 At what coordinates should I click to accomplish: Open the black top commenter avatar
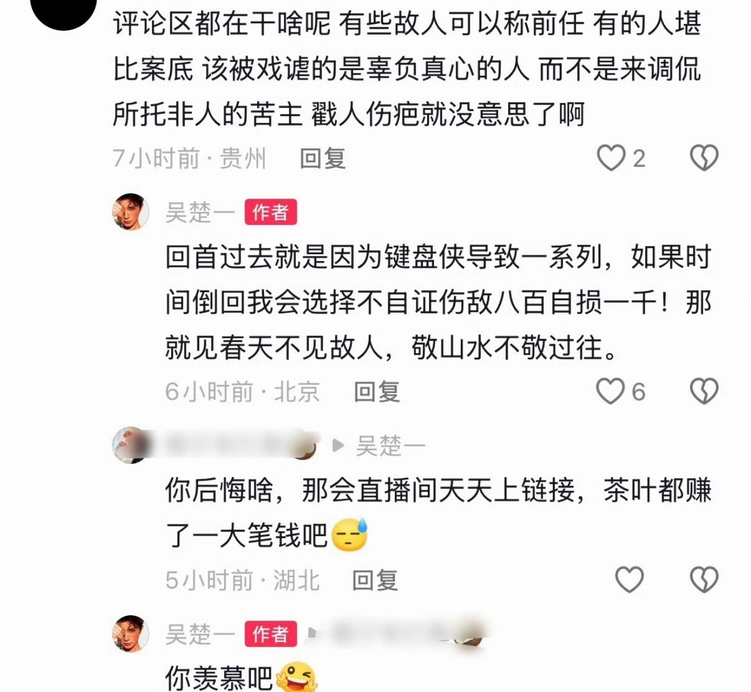click(x=64, y=11)
